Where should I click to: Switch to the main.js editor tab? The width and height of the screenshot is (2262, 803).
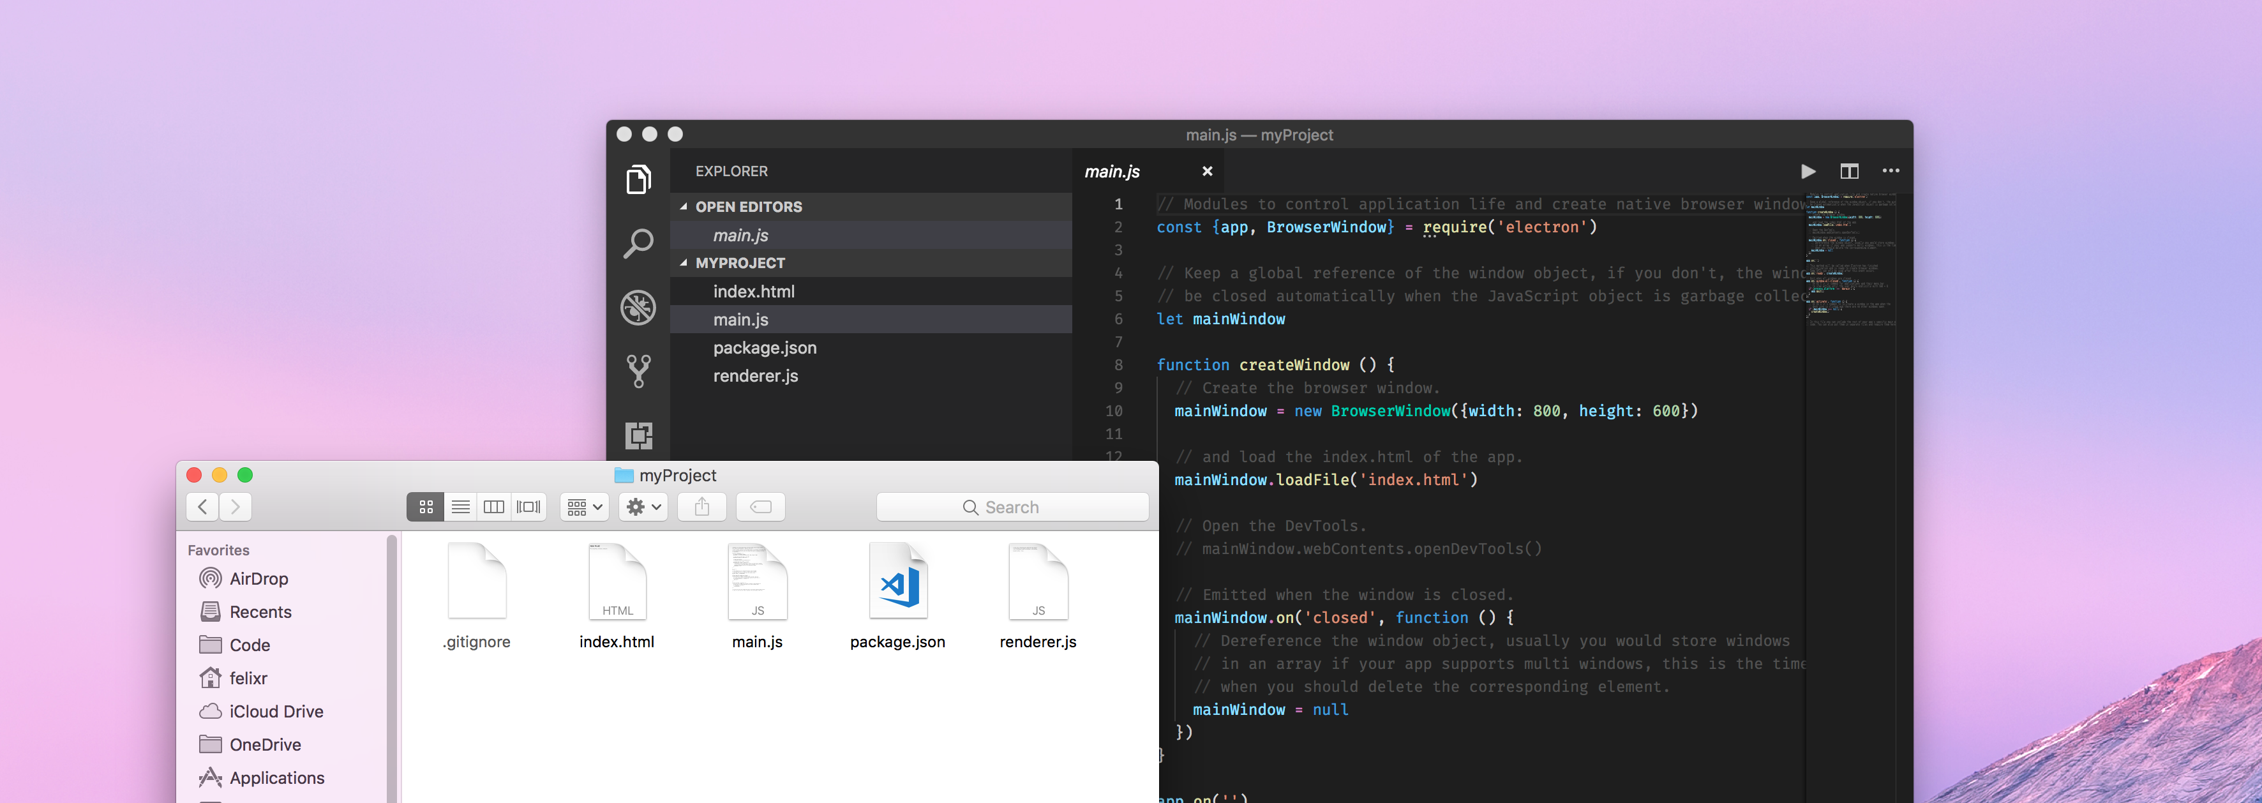[x=1112, y=170]
